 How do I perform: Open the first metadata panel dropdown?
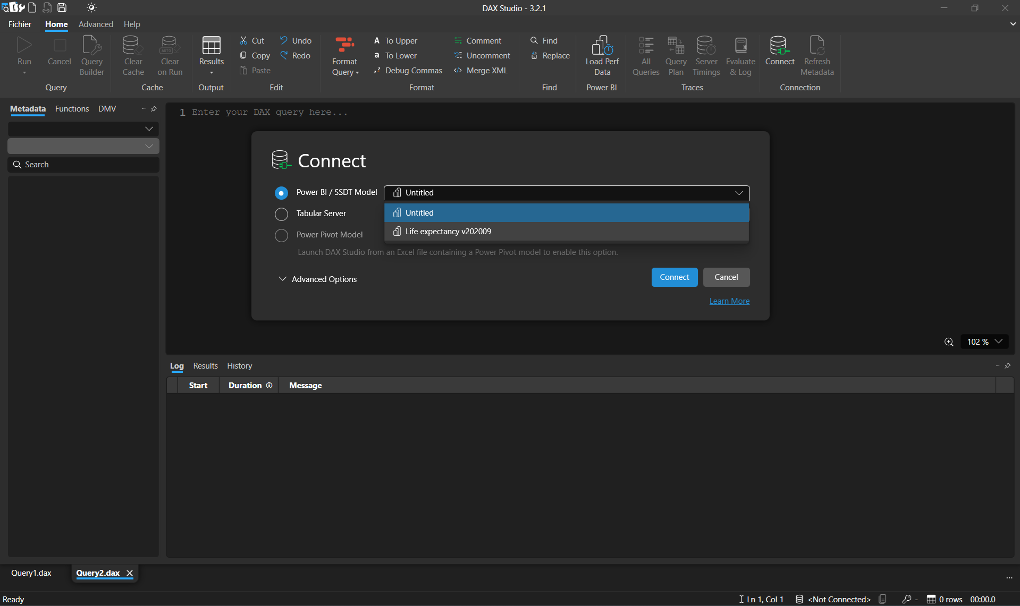[83, 129]
